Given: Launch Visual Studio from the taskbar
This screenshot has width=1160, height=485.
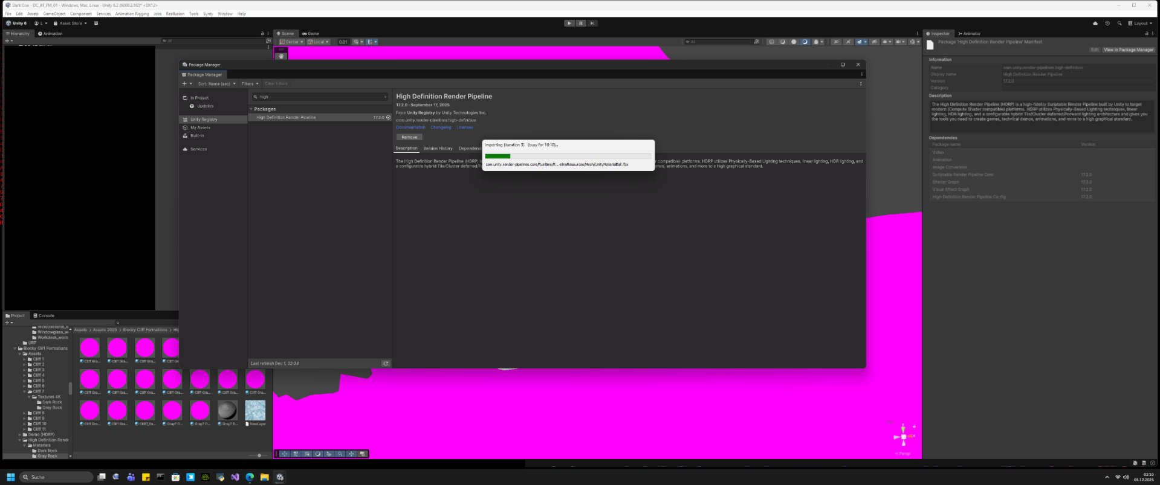Looking at the screenshot, I should 235,477.
